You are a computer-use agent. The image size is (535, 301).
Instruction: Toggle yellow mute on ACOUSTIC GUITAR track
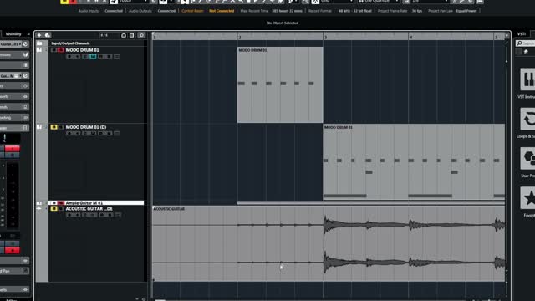click(53, 208)
